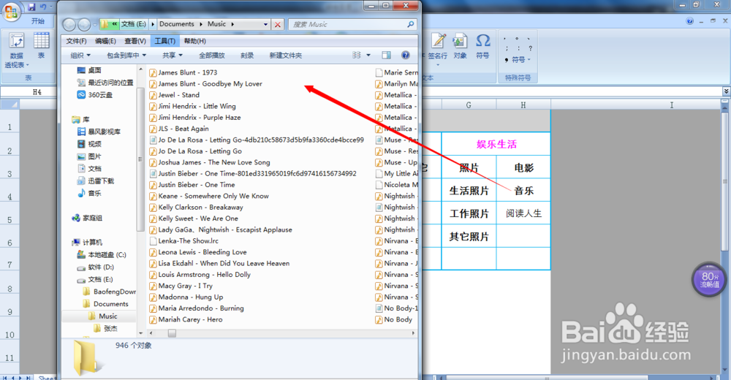Open the Documents breadcrumb arrow in address bar
Screen dimensions: 731x380
coord(201,24)
